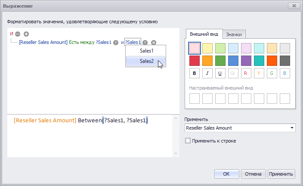The width and height of the screenshot is (303, 186).
Task: Select the solid green swatch
Action: pyautogui.click(x=220, y=61)
